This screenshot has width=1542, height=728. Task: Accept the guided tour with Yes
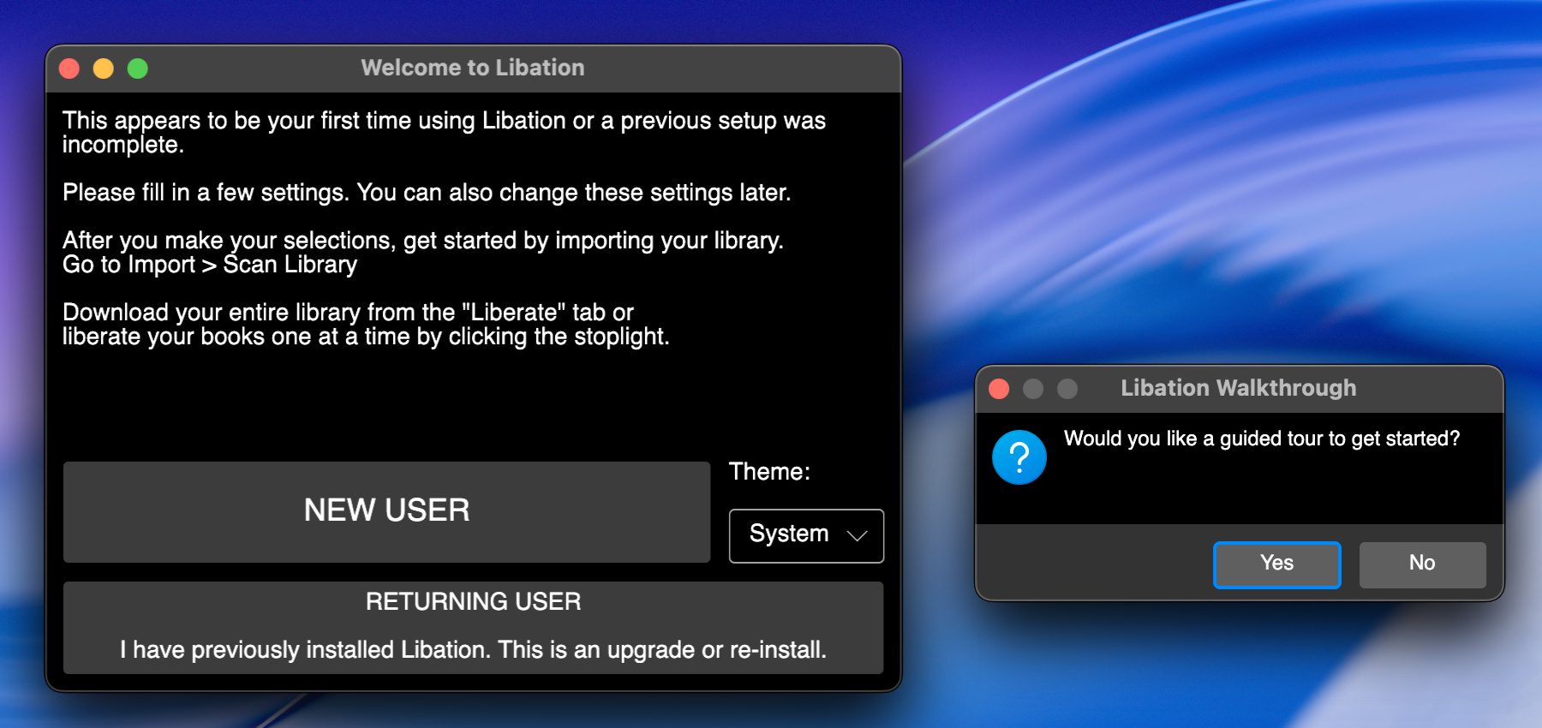[x=1276, y=564]
